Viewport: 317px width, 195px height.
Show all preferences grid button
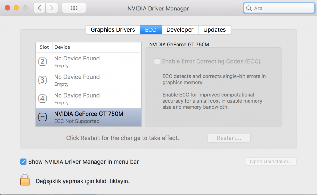(x=74, y=8)
